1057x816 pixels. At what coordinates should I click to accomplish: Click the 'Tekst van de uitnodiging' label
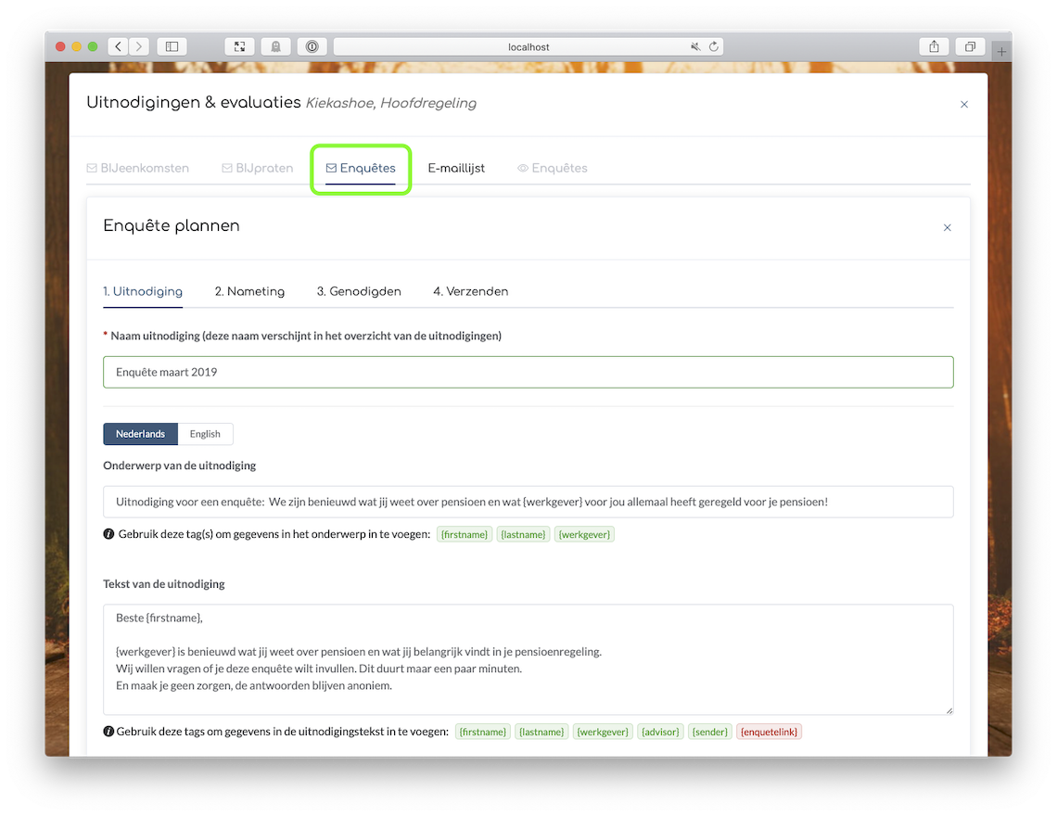point(164,584)
